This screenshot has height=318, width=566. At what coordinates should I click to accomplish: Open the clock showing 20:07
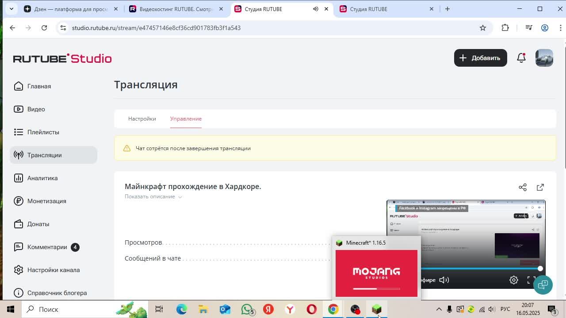click(528, 309)
